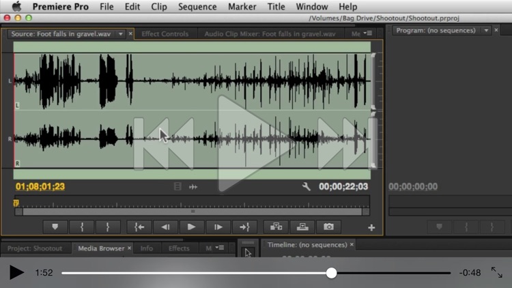The image size is (512, 288).
Task: Click the Source monitor zoom scroll bar
Action: click(x=193, y=212)
